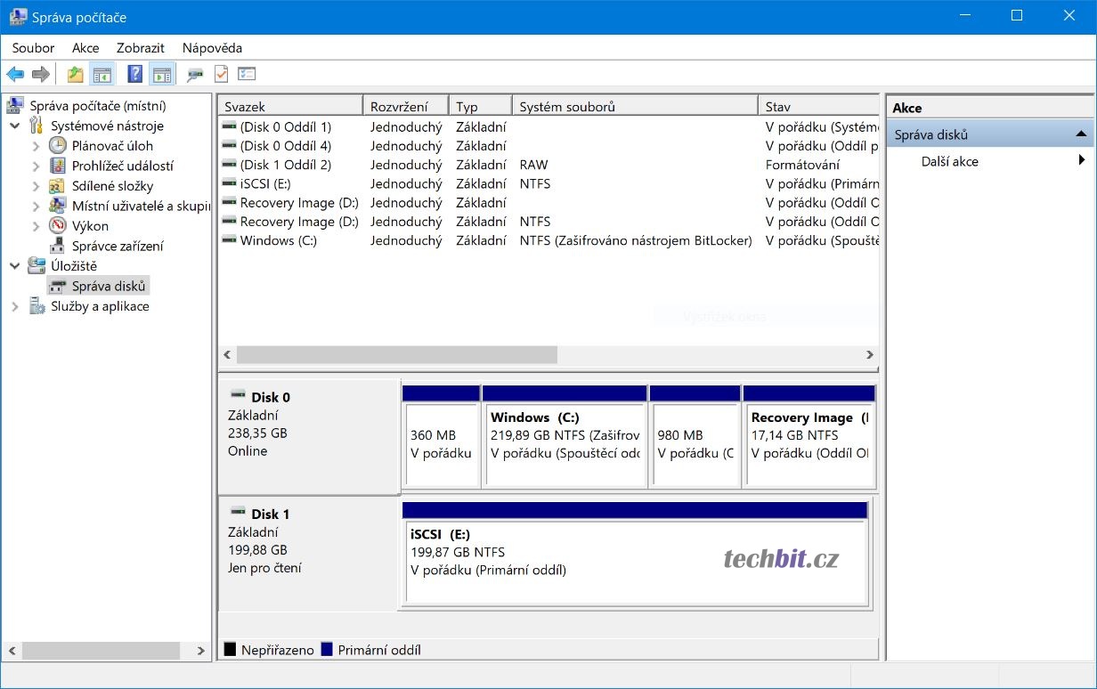
Task: Collapse the Úložiště tree node
Action: (x=15, y=266)
